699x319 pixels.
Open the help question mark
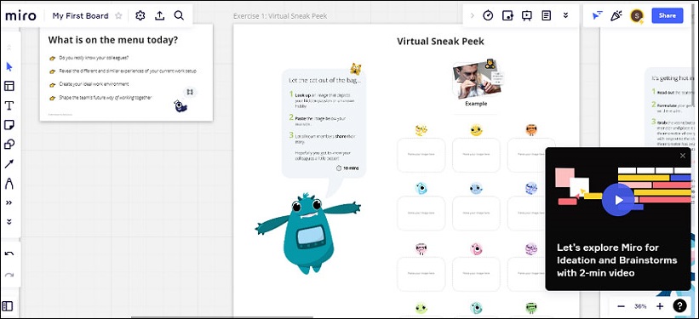679,305
